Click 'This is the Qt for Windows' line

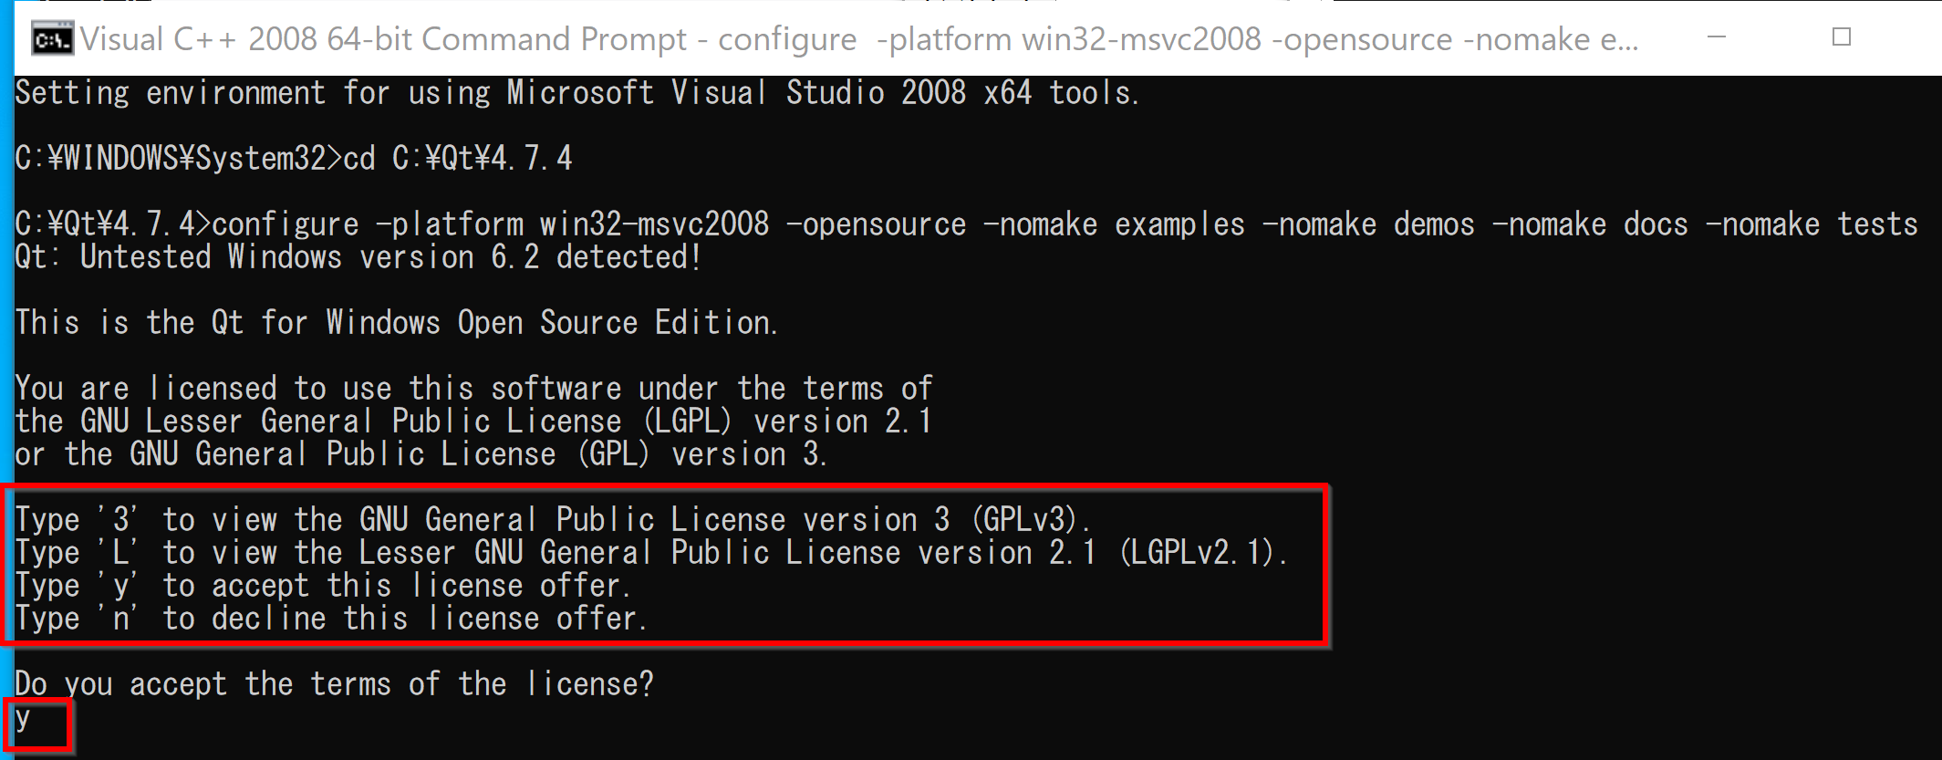click(397, 323)
